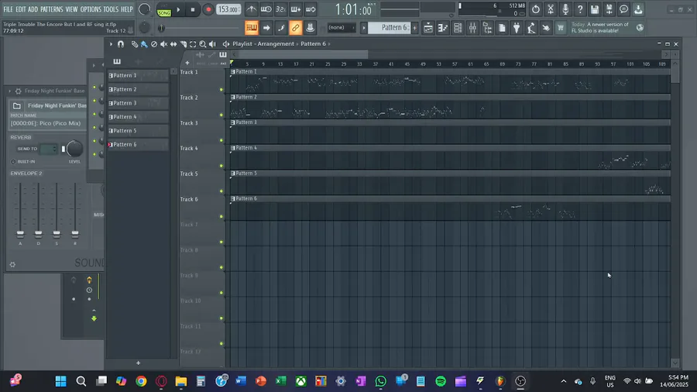697x392 pixels.
Task: Click the Save project floppy icon
Action: [594, 9]
